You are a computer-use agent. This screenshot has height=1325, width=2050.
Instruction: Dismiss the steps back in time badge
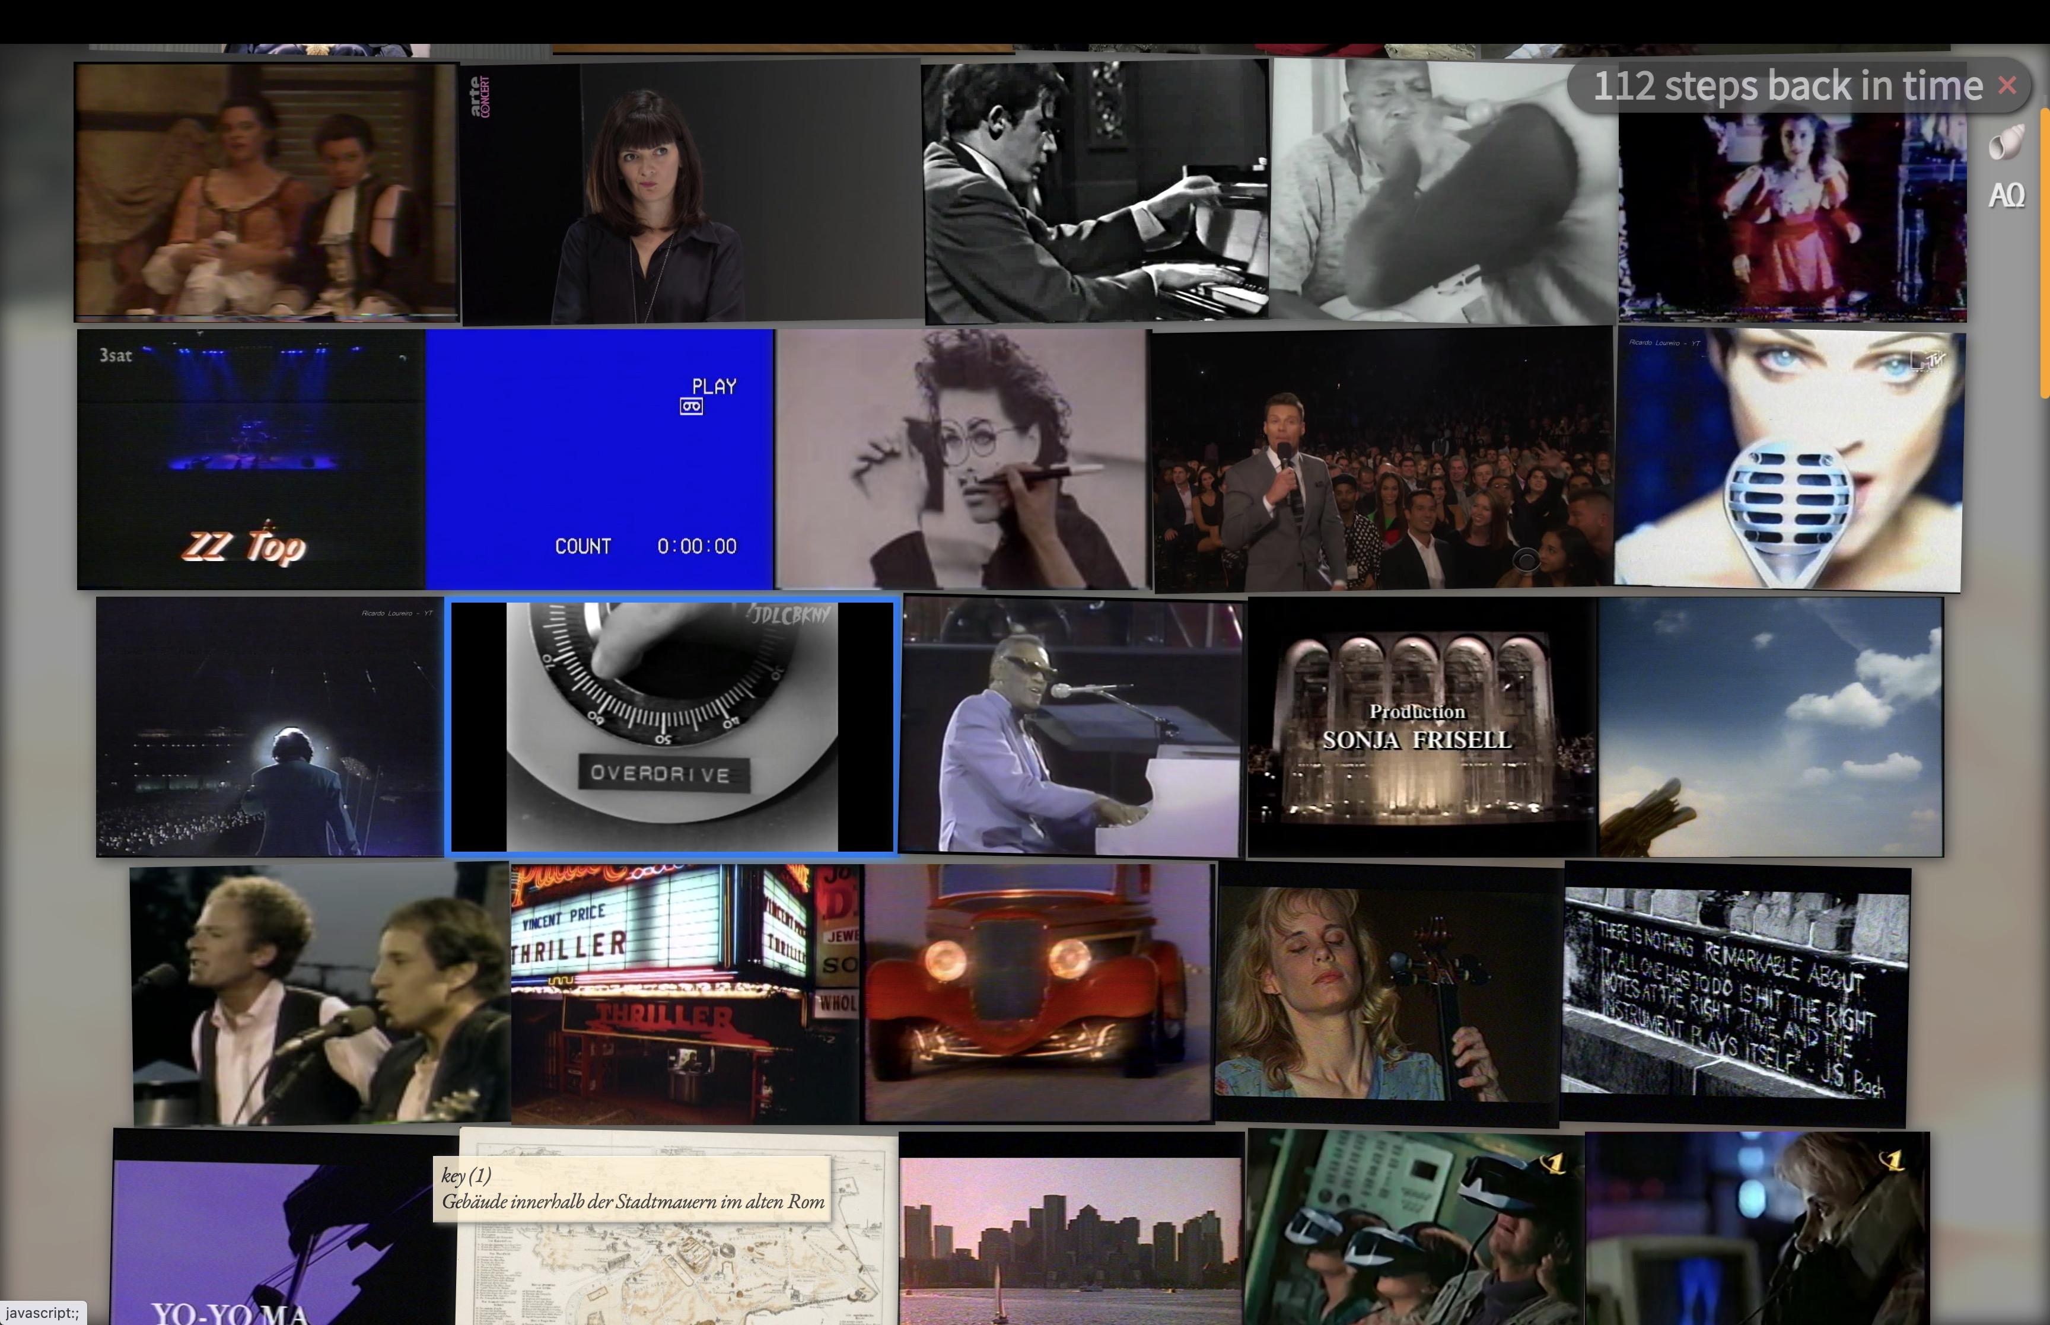2007,85
